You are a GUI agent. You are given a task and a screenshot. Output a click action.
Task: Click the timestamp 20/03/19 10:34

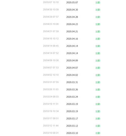click(x=51, y=111)
